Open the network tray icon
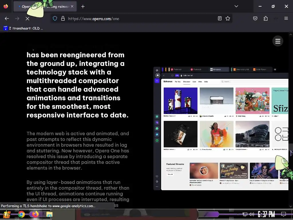This screenshot has width=293, height=220. (245, 214)
